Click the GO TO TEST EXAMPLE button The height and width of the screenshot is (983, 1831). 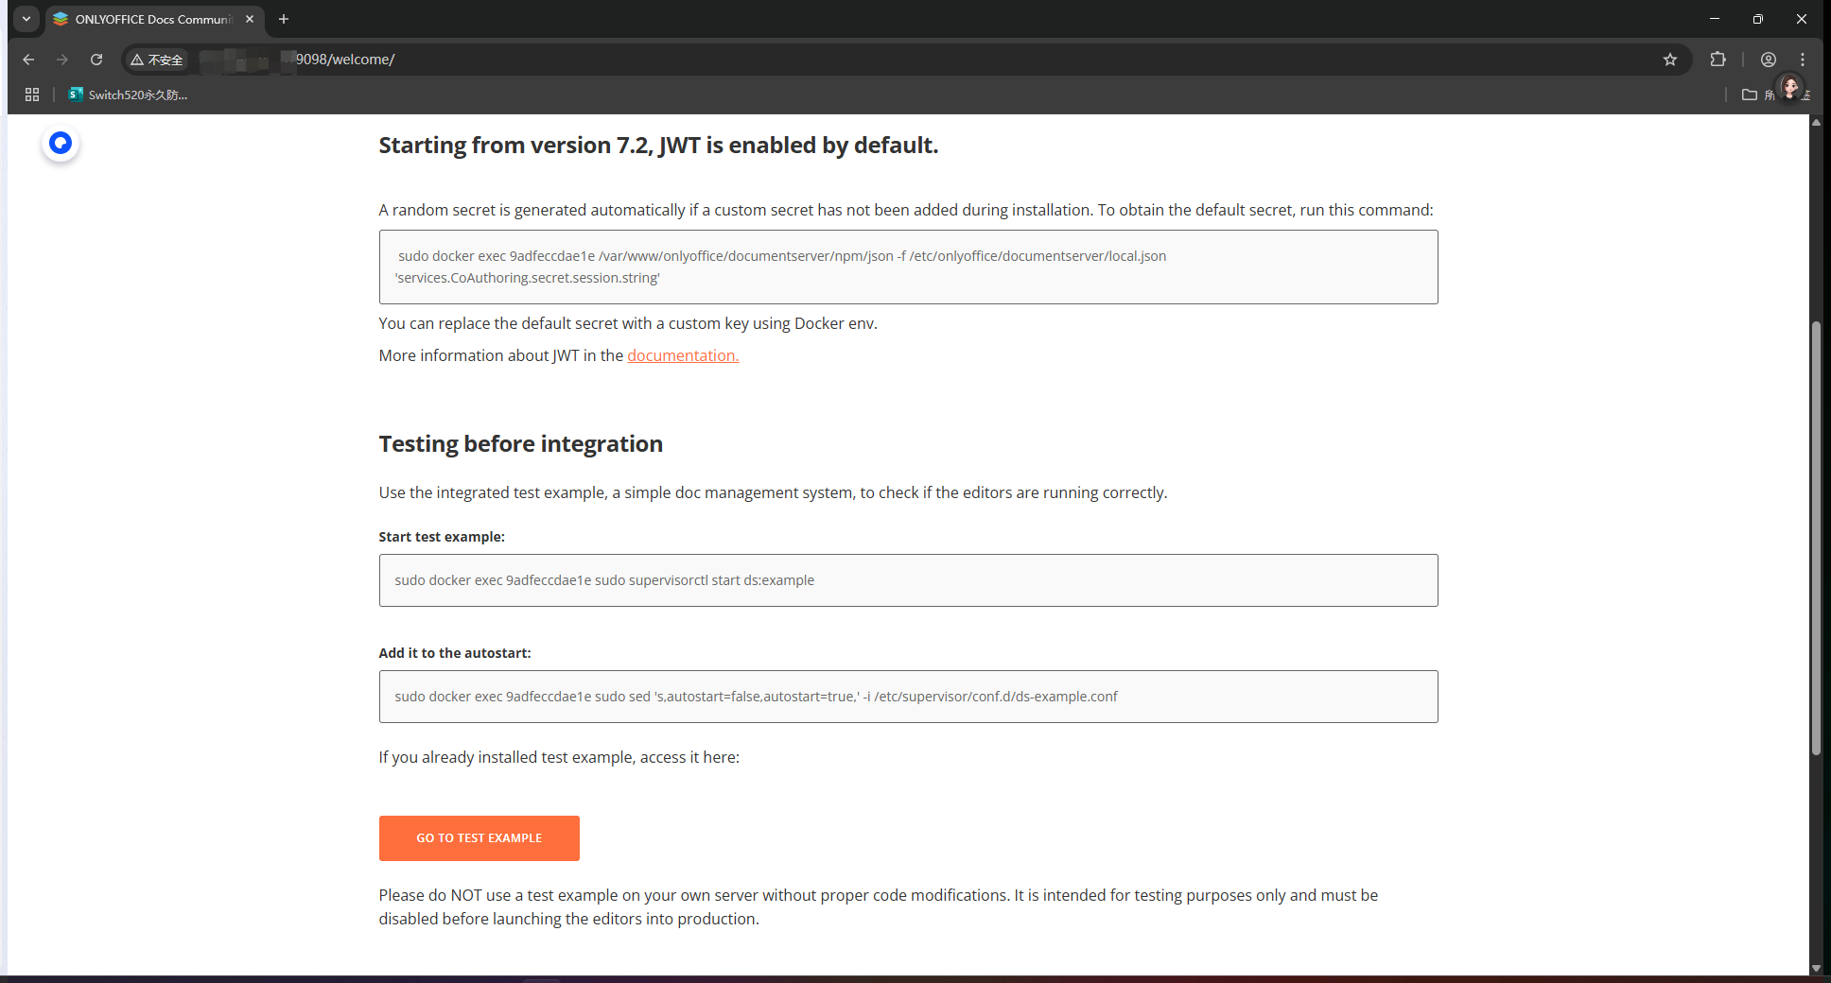click(x=480, y=838)
